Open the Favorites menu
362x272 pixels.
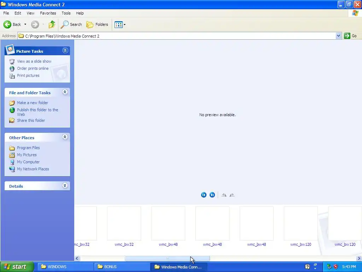(x=48, y=13)
